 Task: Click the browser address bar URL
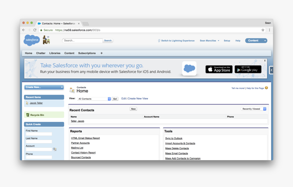(78, 30)
